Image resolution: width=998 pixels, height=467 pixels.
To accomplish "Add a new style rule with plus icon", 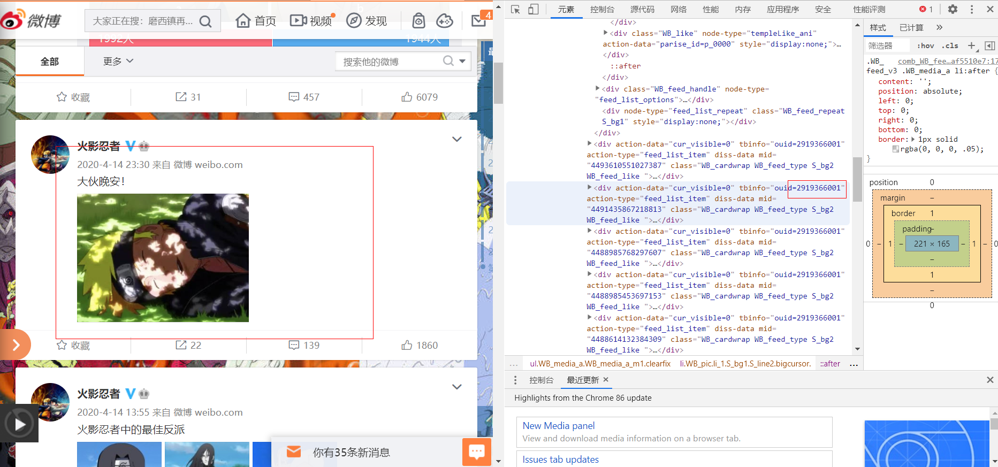I will [972, 45].
